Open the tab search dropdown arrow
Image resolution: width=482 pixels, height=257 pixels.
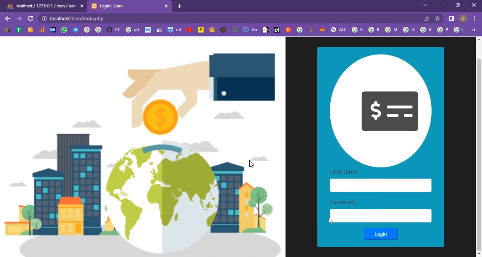[x=425, y=5]
